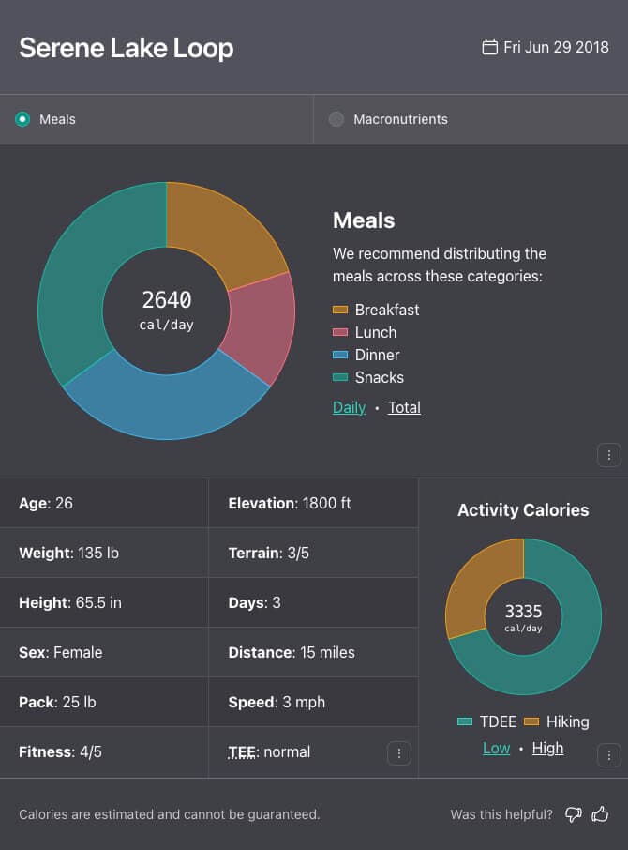
Task: Switch to the Macronutrients tab
Action: [x=399, y=119]
